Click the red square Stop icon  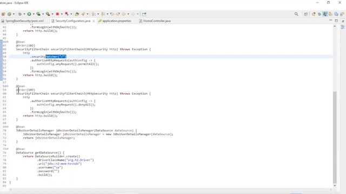tap(57, 14)
